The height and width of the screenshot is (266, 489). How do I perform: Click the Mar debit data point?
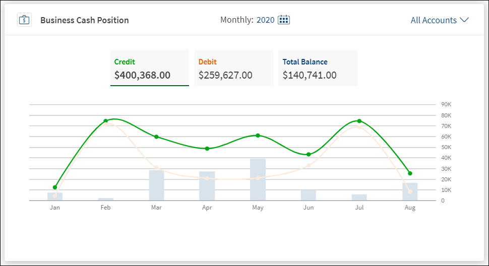[156, 167]
